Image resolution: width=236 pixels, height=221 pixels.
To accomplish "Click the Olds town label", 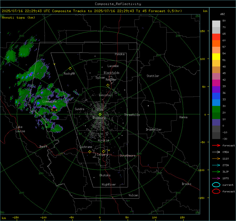I will [x=100, y=109].
